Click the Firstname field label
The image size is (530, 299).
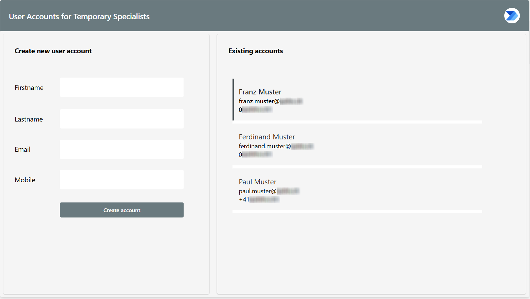point(29,88)
